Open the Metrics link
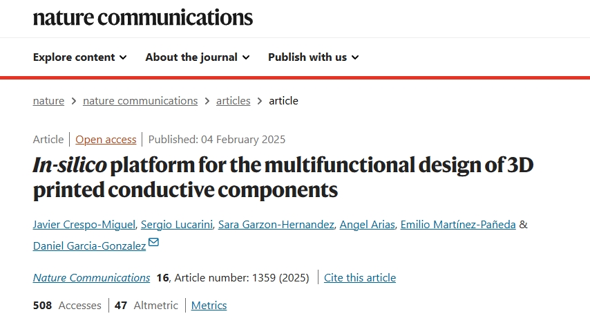This screenshot has height=334, width=590. [209, 306]
